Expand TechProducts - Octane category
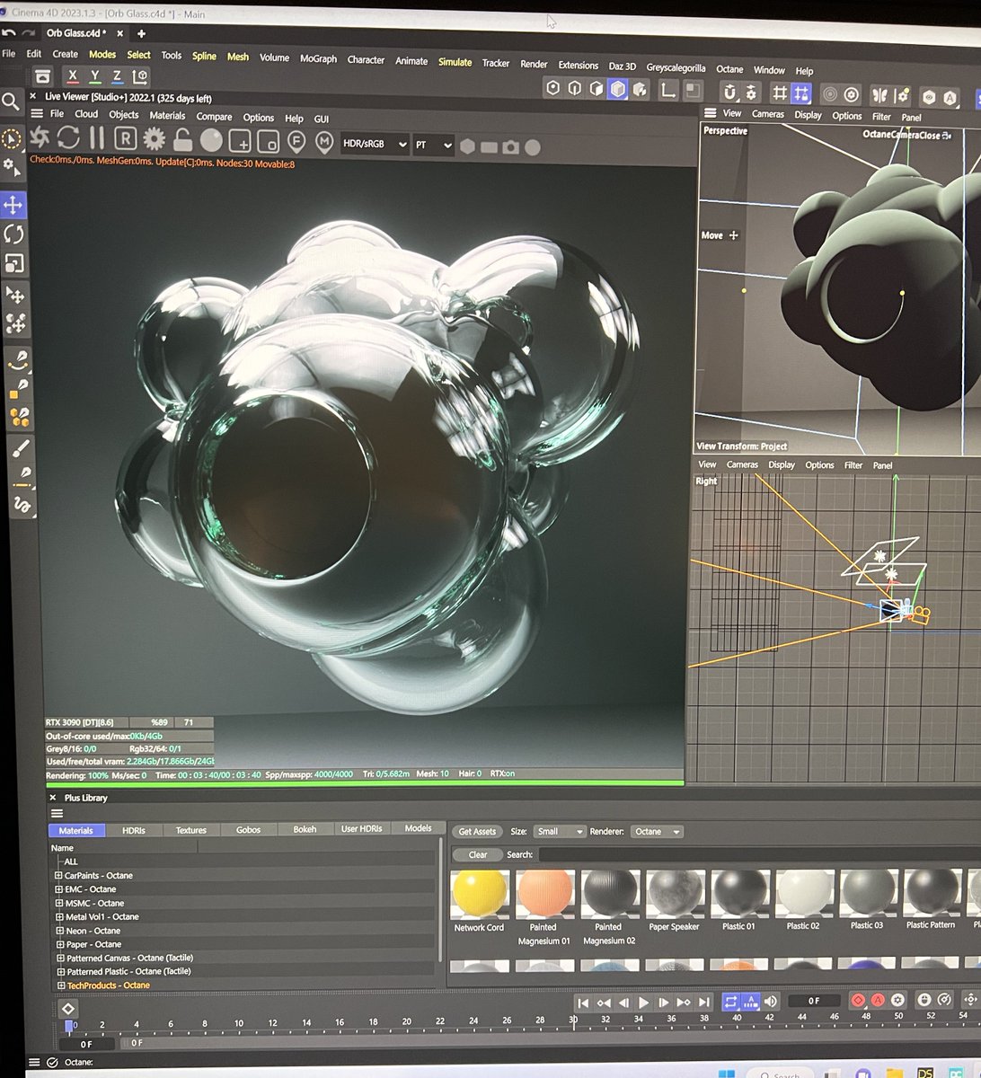Screen dimensions: 981x1078 click(x=60, y=985)
